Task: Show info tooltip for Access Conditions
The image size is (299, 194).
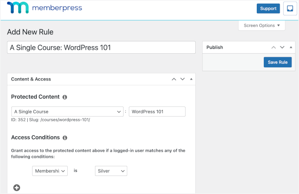Action: coord(65,138)
